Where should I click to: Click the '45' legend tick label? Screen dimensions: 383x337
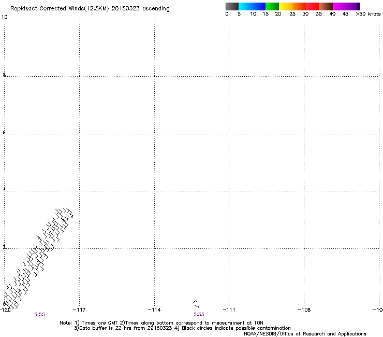tap(345, 14)
